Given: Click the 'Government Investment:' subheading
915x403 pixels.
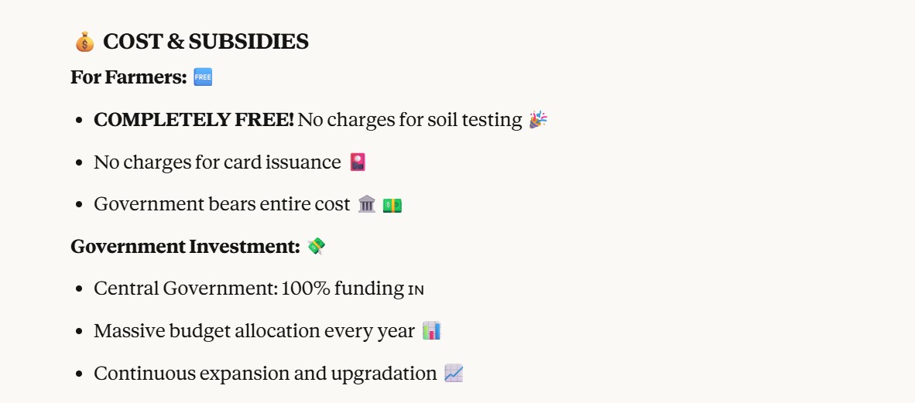Looking at the screenshot, I should click(x=185, y=247).
